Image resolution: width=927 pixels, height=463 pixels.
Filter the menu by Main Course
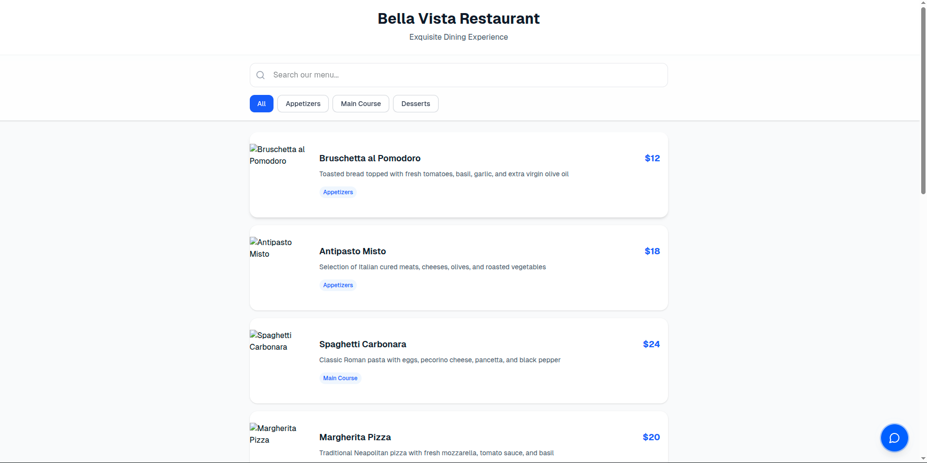pyautogui.click(x=361, y=104)
